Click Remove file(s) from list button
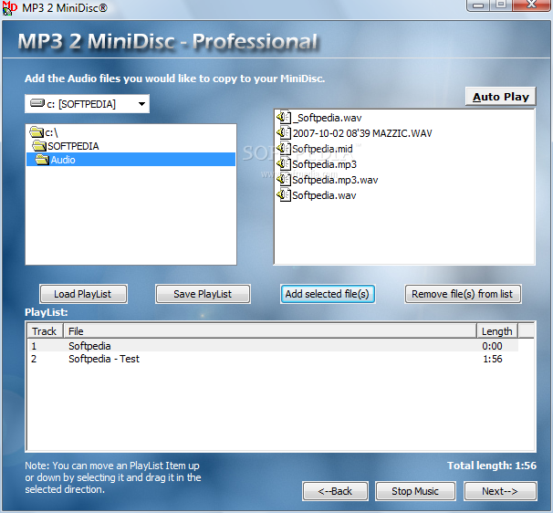 coord(463,294)
